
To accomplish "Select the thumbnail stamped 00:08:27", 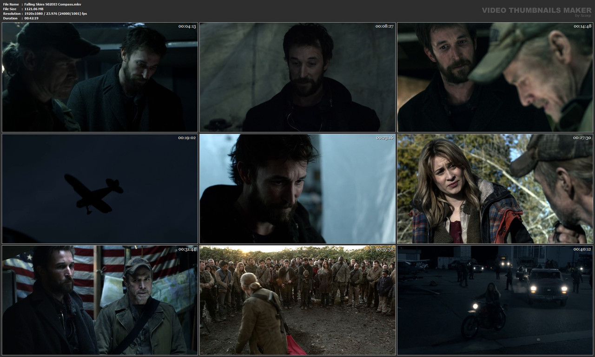I will click(x=297, y=77).
